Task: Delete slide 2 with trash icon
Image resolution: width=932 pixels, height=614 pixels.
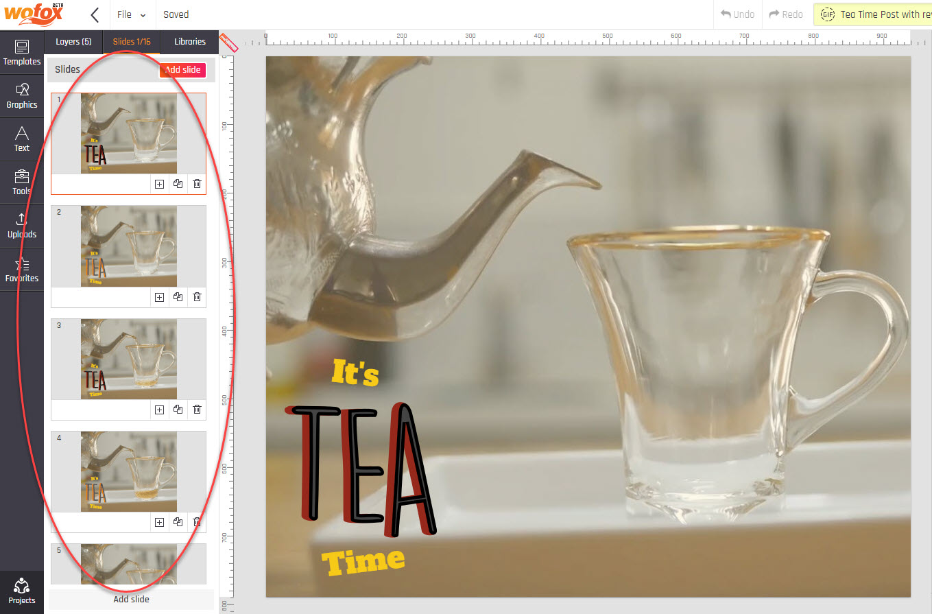Action: (197, 297)
